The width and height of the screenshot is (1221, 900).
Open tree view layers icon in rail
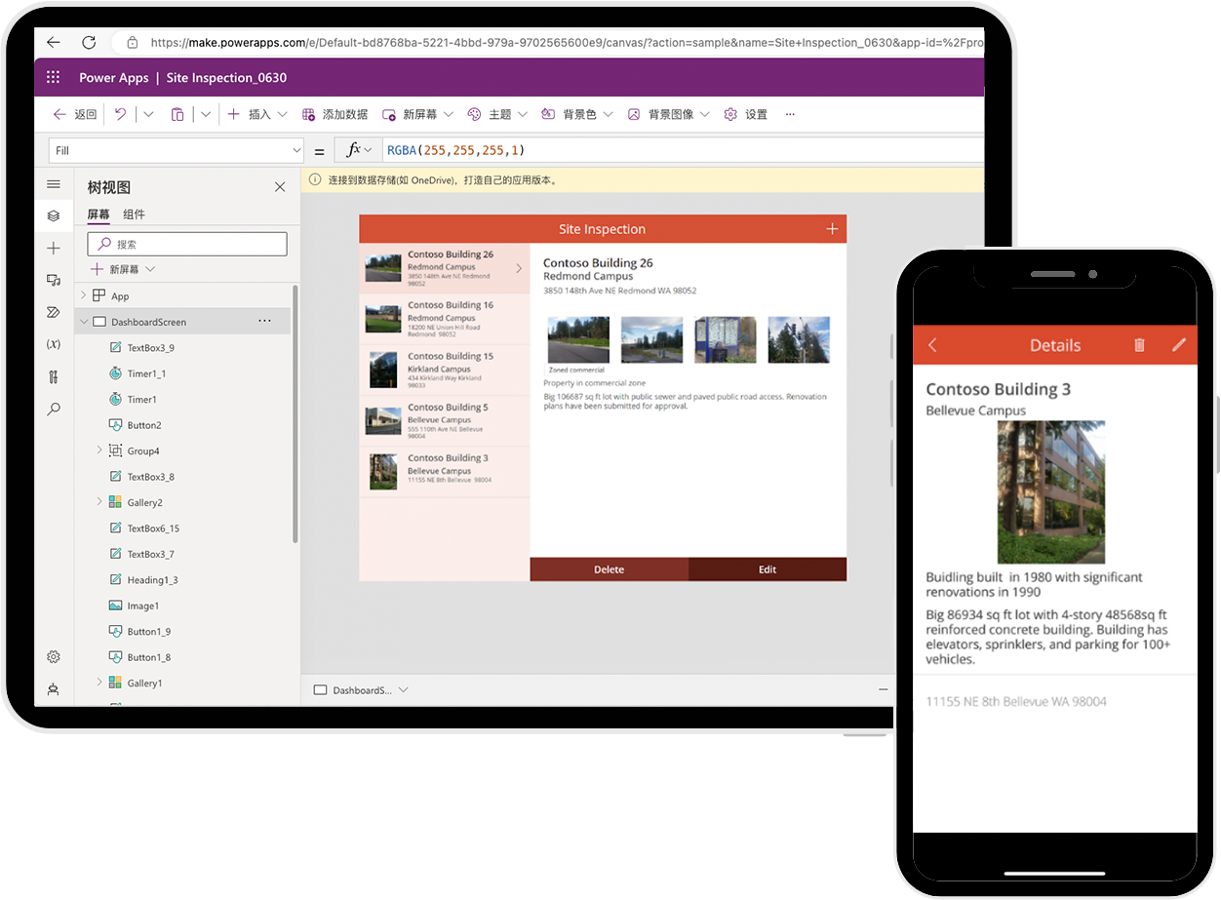point(54,215)
